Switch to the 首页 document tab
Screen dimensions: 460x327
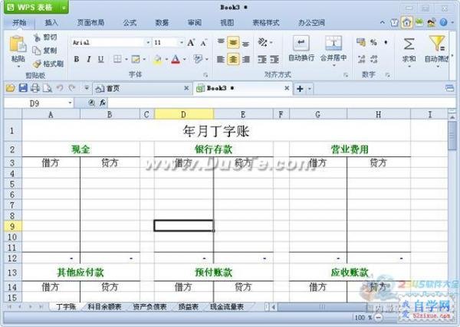click(142, 88)
